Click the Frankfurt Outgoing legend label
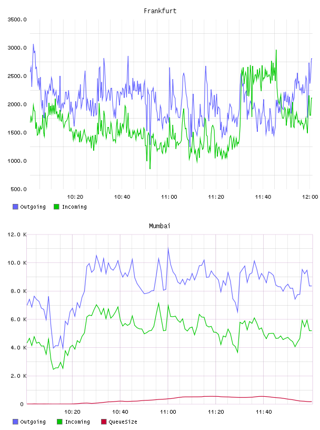The width and height of the screenshot is (320, 430). [33, 207]
